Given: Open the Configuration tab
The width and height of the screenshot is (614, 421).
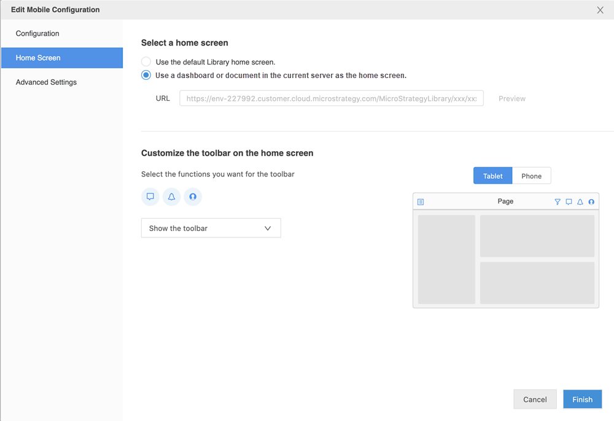Looking at the screenshot, I should click(x=37, y=34).
